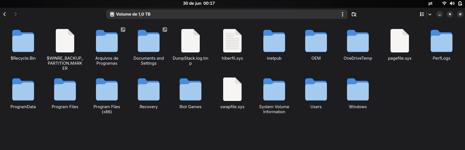The height and width of the screenshot is (150, 465).
Task: Select the Program Files folder icon
Action: [x=65, y=89]
